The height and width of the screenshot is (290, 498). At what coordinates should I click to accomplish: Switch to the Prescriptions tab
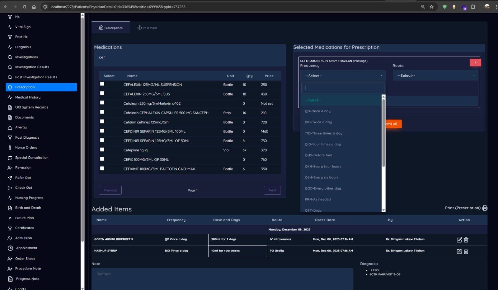[x=111, y=28]
